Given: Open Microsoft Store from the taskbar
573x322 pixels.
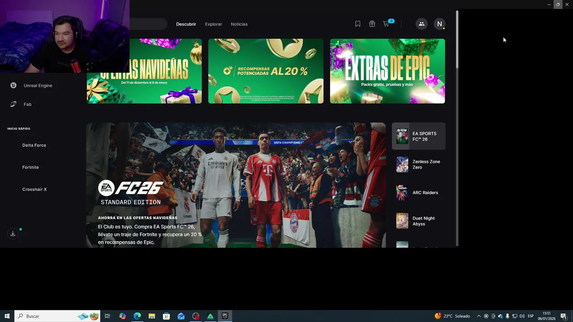Looking at the screenshot, I should coord(167,316).
